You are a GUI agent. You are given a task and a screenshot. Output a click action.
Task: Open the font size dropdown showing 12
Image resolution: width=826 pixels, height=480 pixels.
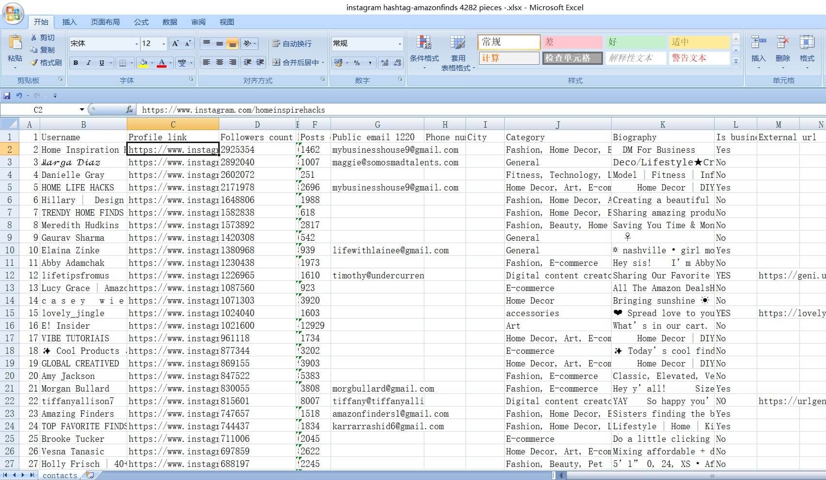click(x=164, y=44)
